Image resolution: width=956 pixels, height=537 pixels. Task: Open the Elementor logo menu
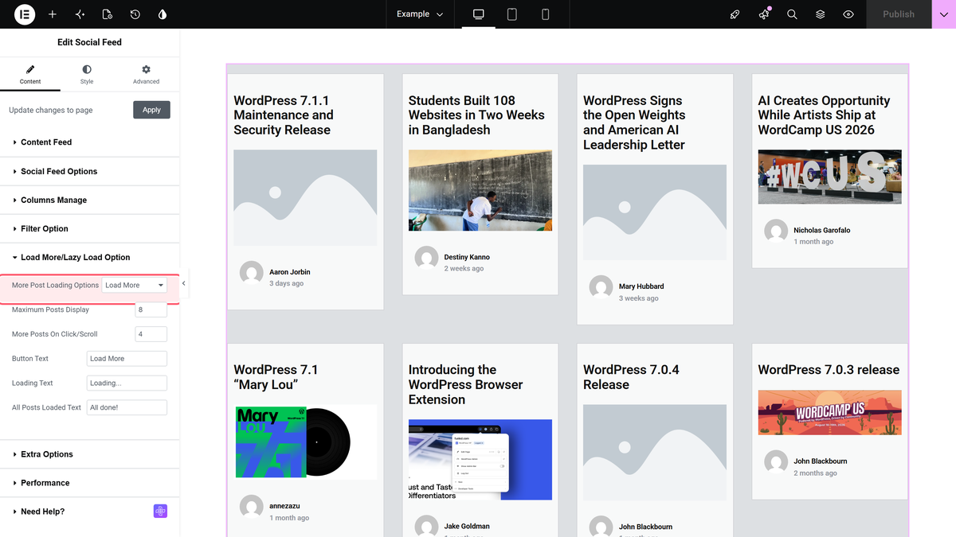25,14
